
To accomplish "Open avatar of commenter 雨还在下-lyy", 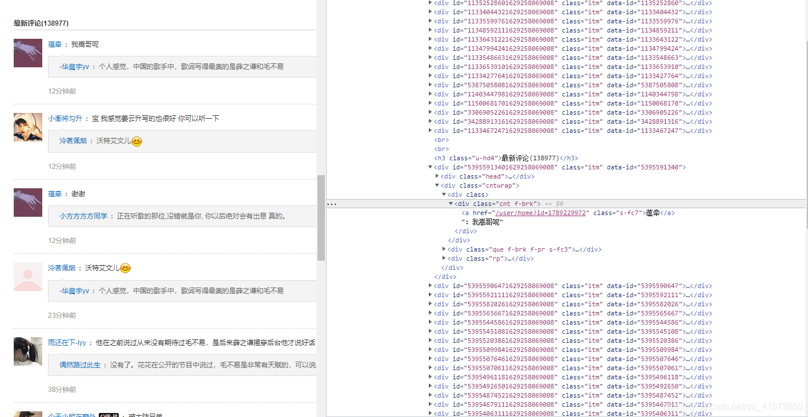I will [28, 351].
